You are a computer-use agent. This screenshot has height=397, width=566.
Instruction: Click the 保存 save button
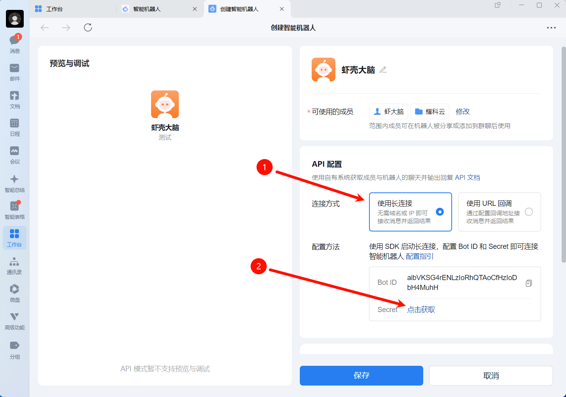362,375
